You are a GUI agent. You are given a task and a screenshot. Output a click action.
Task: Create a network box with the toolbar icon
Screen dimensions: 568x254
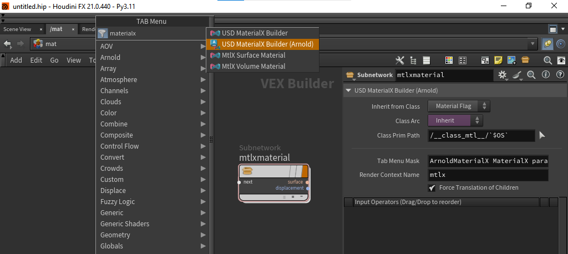485,60
